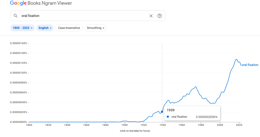Click the 0.00000100% y-axis label
Viewport: 260px width, 137px height.
click(18, 73)
